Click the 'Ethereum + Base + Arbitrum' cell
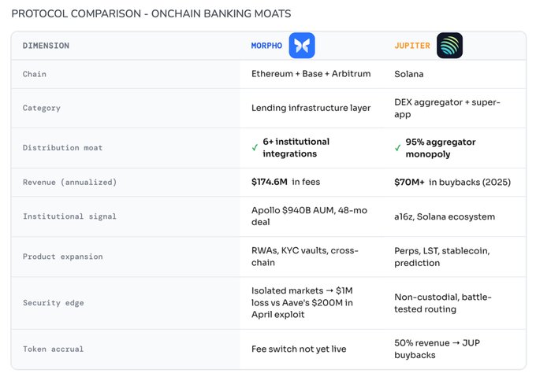This screenshot has height=388, width=536. click(x=311, y=74)
